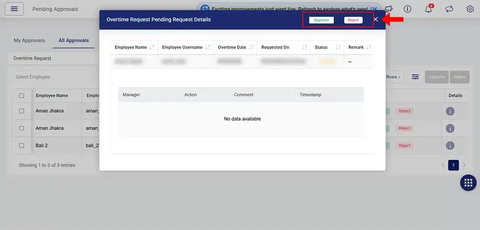Viewport: 480px width, 230px height.
Task: Sort by Employee Username column
Action: point(208,47)
